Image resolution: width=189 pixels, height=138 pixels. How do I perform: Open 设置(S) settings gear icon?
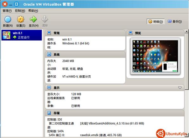21,19
